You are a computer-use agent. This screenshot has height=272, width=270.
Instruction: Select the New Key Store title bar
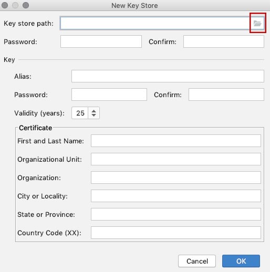pos(135,5)
